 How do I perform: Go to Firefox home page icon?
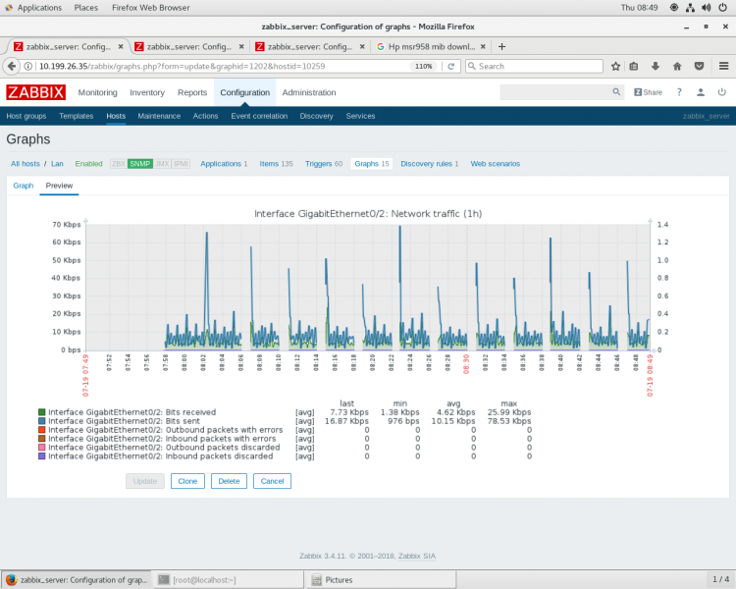[677, 66]
